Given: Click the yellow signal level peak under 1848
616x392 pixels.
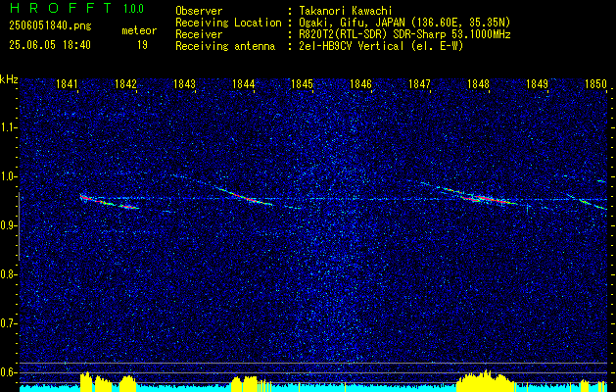Looking at the screenshot, I should (487, 381).
